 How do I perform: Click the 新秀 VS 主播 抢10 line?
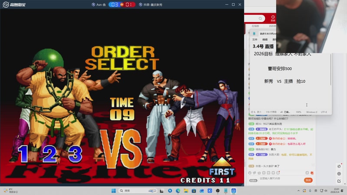coord(285,81)
